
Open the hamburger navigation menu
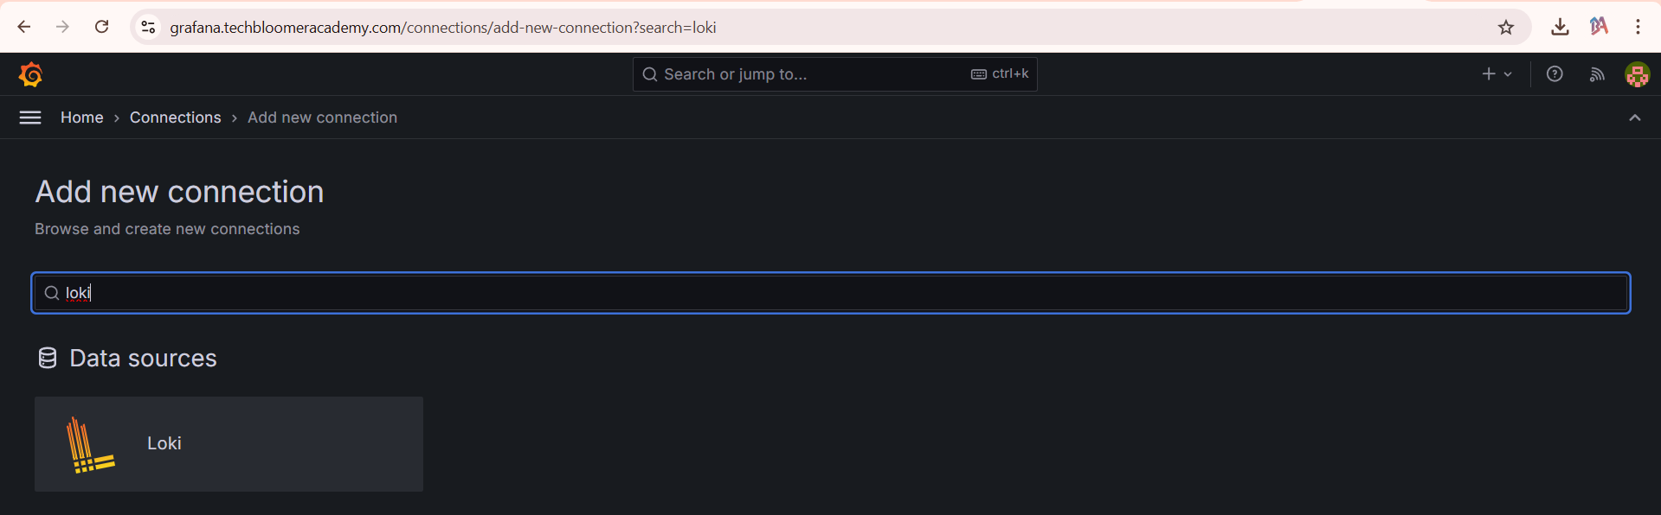click(x=30, y=118)
